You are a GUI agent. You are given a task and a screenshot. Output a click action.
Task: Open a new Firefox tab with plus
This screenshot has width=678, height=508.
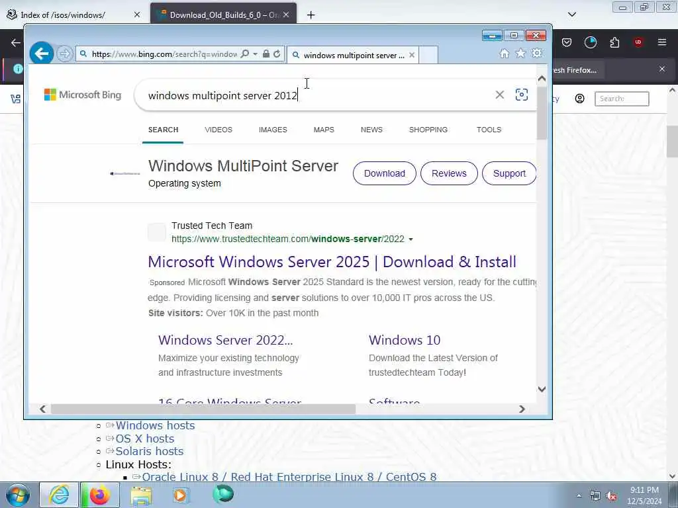tap(311, 15)
